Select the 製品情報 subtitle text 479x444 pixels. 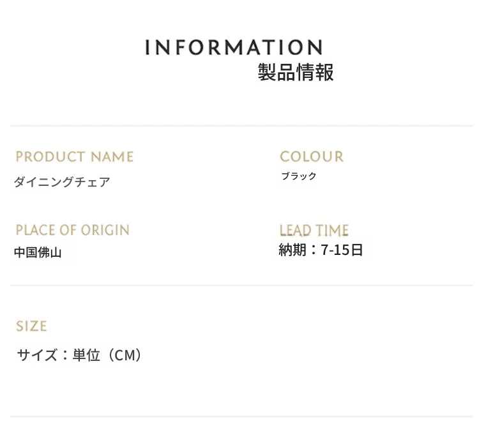(296, 72)
